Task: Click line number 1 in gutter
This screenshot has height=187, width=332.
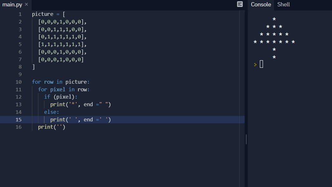Action: pyautogui.click(x=20, y=14)
